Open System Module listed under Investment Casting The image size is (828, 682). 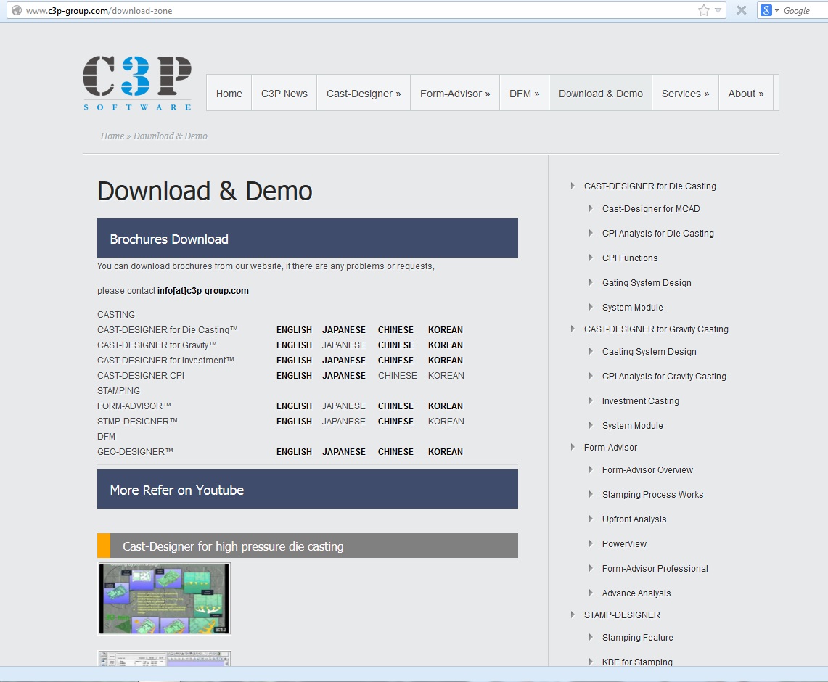pos(633,426)
